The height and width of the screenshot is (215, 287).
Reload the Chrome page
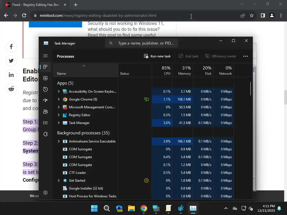tap(24, 16)
